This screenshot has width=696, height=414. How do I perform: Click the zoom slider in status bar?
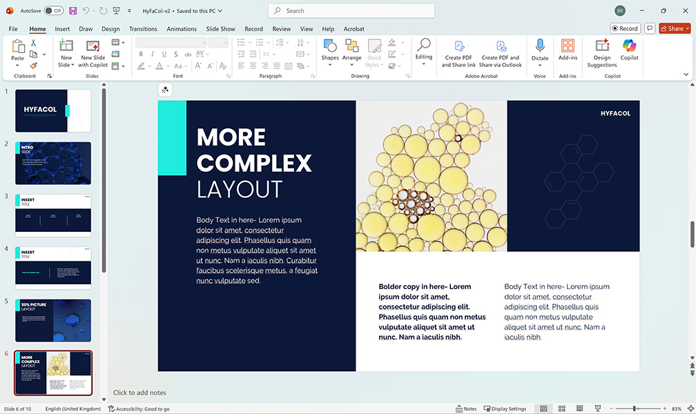[x=634, y=409]
